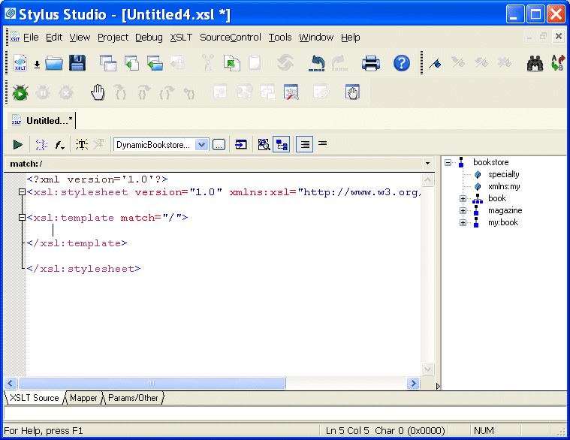Click the horizontal scrollbar thumb in editor

tap(150, 383)
